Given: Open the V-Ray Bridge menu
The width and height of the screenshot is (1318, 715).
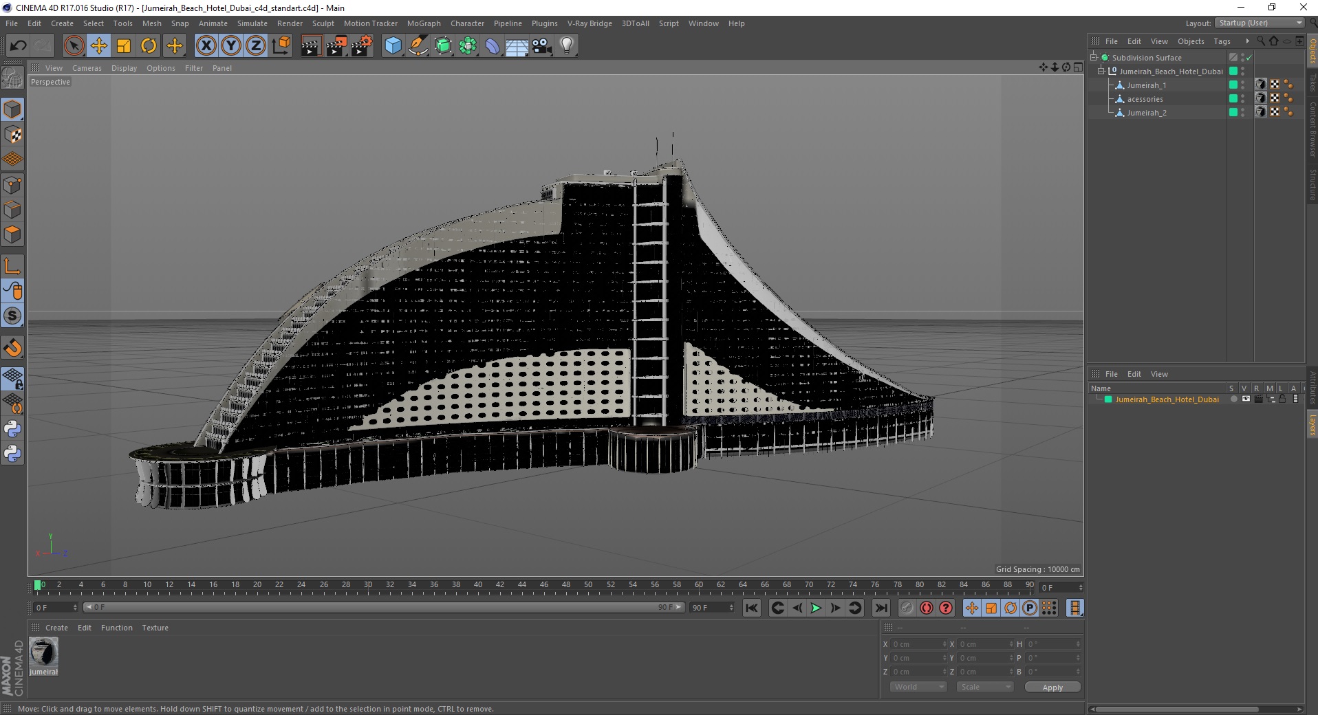Looking at the screenshot, I should tap(590, 23).
